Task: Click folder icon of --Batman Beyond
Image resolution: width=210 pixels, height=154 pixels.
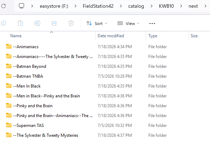Action: coord(9,66)
